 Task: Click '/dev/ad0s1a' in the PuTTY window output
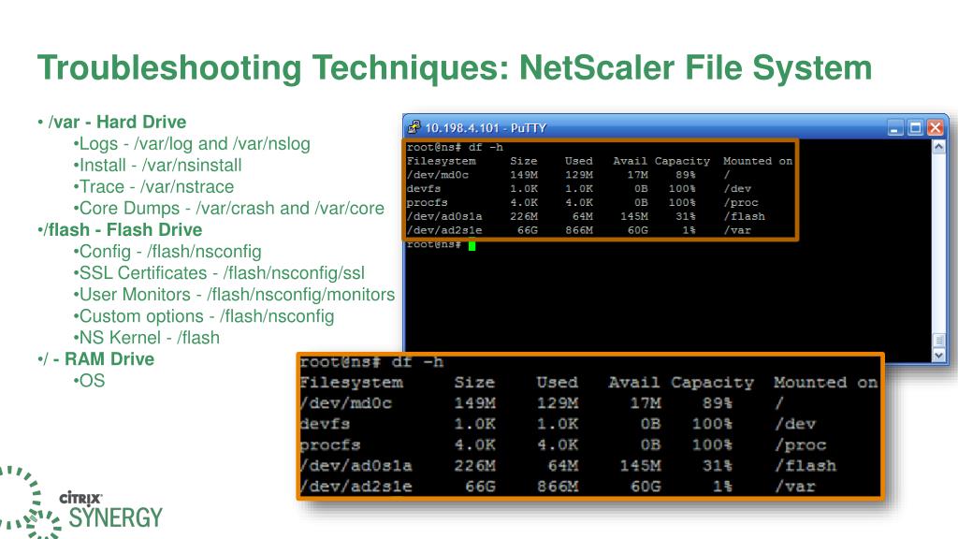click(444, 216)
